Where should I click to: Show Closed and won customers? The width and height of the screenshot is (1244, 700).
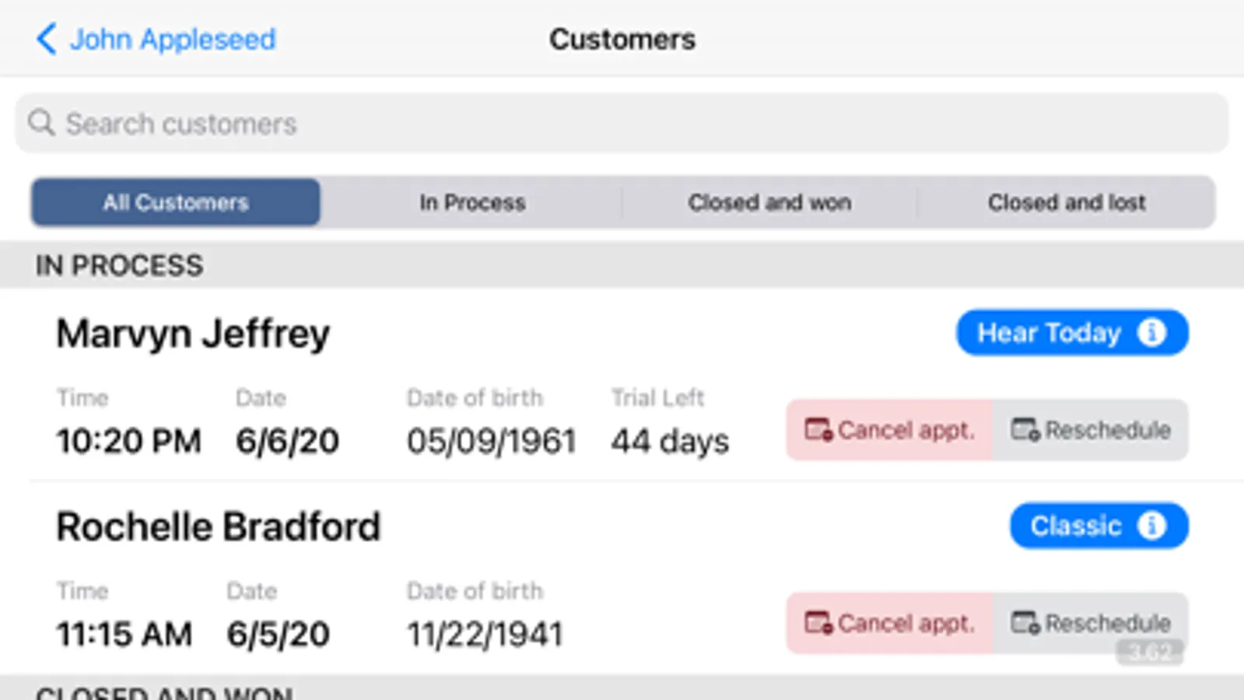pos(769,202)
